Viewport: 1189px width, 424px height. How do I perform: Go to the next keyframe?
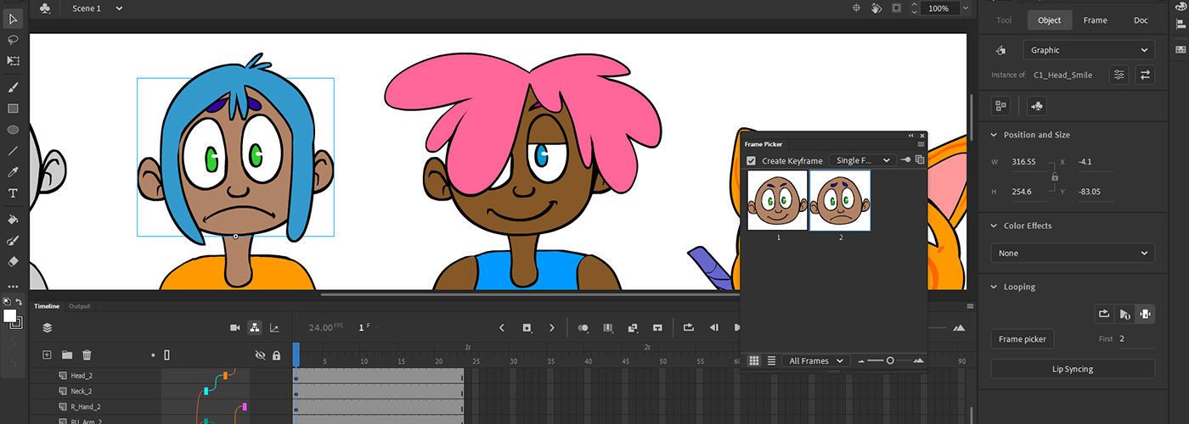[x=551, y=328]
